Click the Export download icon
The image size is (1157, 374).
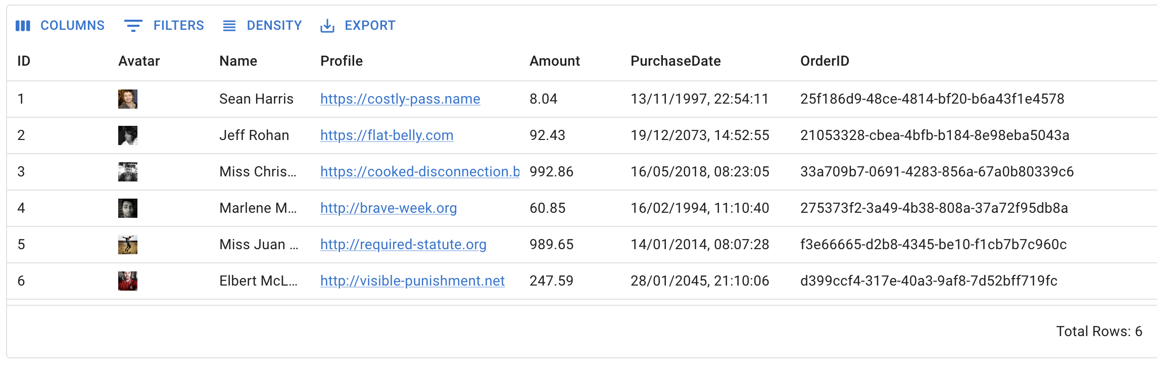click(x=327, y=26)
